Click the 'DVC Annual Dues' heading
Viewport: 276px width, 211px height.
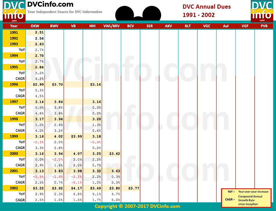tap(207, 7)
